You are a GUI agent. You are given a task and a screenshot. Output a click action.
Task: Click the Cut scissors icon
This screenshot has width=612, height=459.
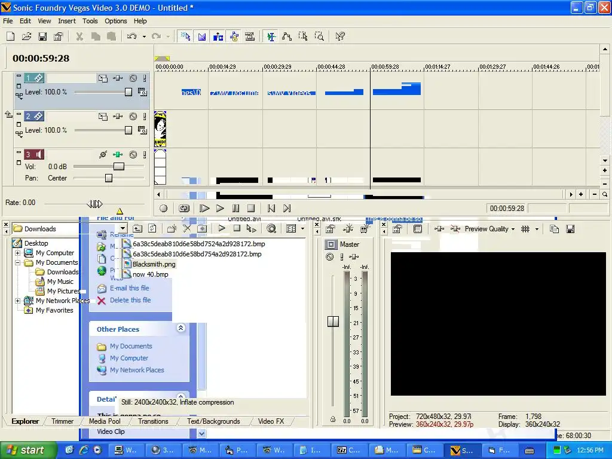point(79,36)
